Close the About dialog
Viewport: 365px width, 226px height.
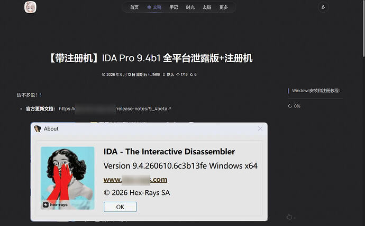click(260, 129)
